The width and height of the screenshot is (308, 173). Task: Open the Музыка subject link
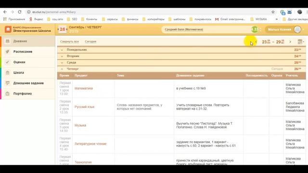[80, 125]
